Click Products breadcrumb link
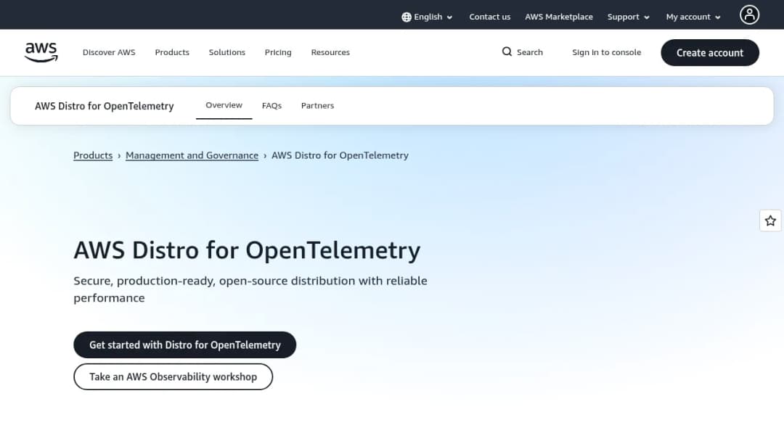The height and width of the screenshot is (441, 784). (x=93, y=156)
